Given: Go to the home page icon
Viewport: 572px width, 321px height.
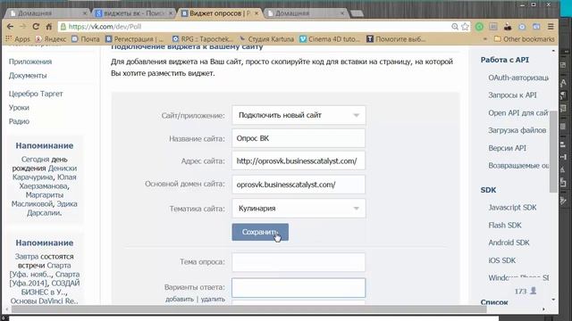Looking at the screenshot, I should pyautogui.click(x=48, y=27).
